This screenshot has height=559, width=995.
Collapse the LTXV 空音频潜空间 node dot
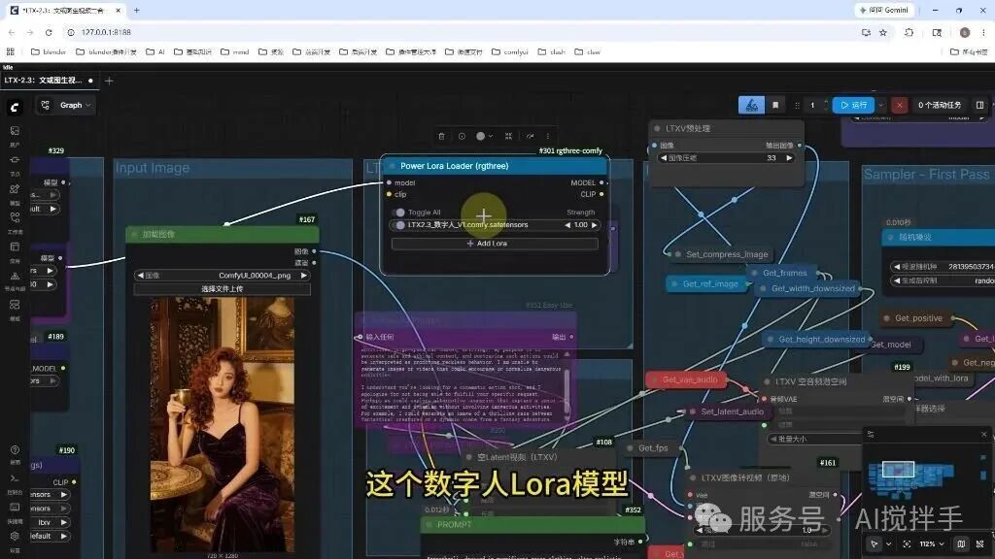768,381
